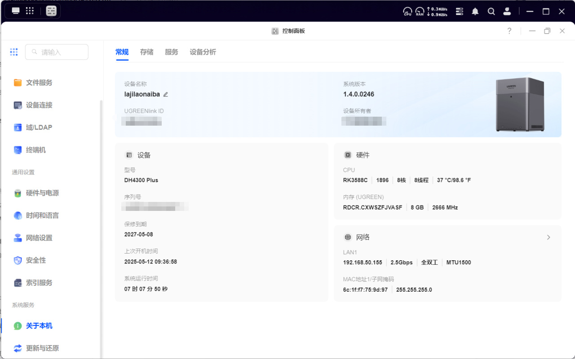
Task: Click the pencil icon to edit device name
Action: 165,94
